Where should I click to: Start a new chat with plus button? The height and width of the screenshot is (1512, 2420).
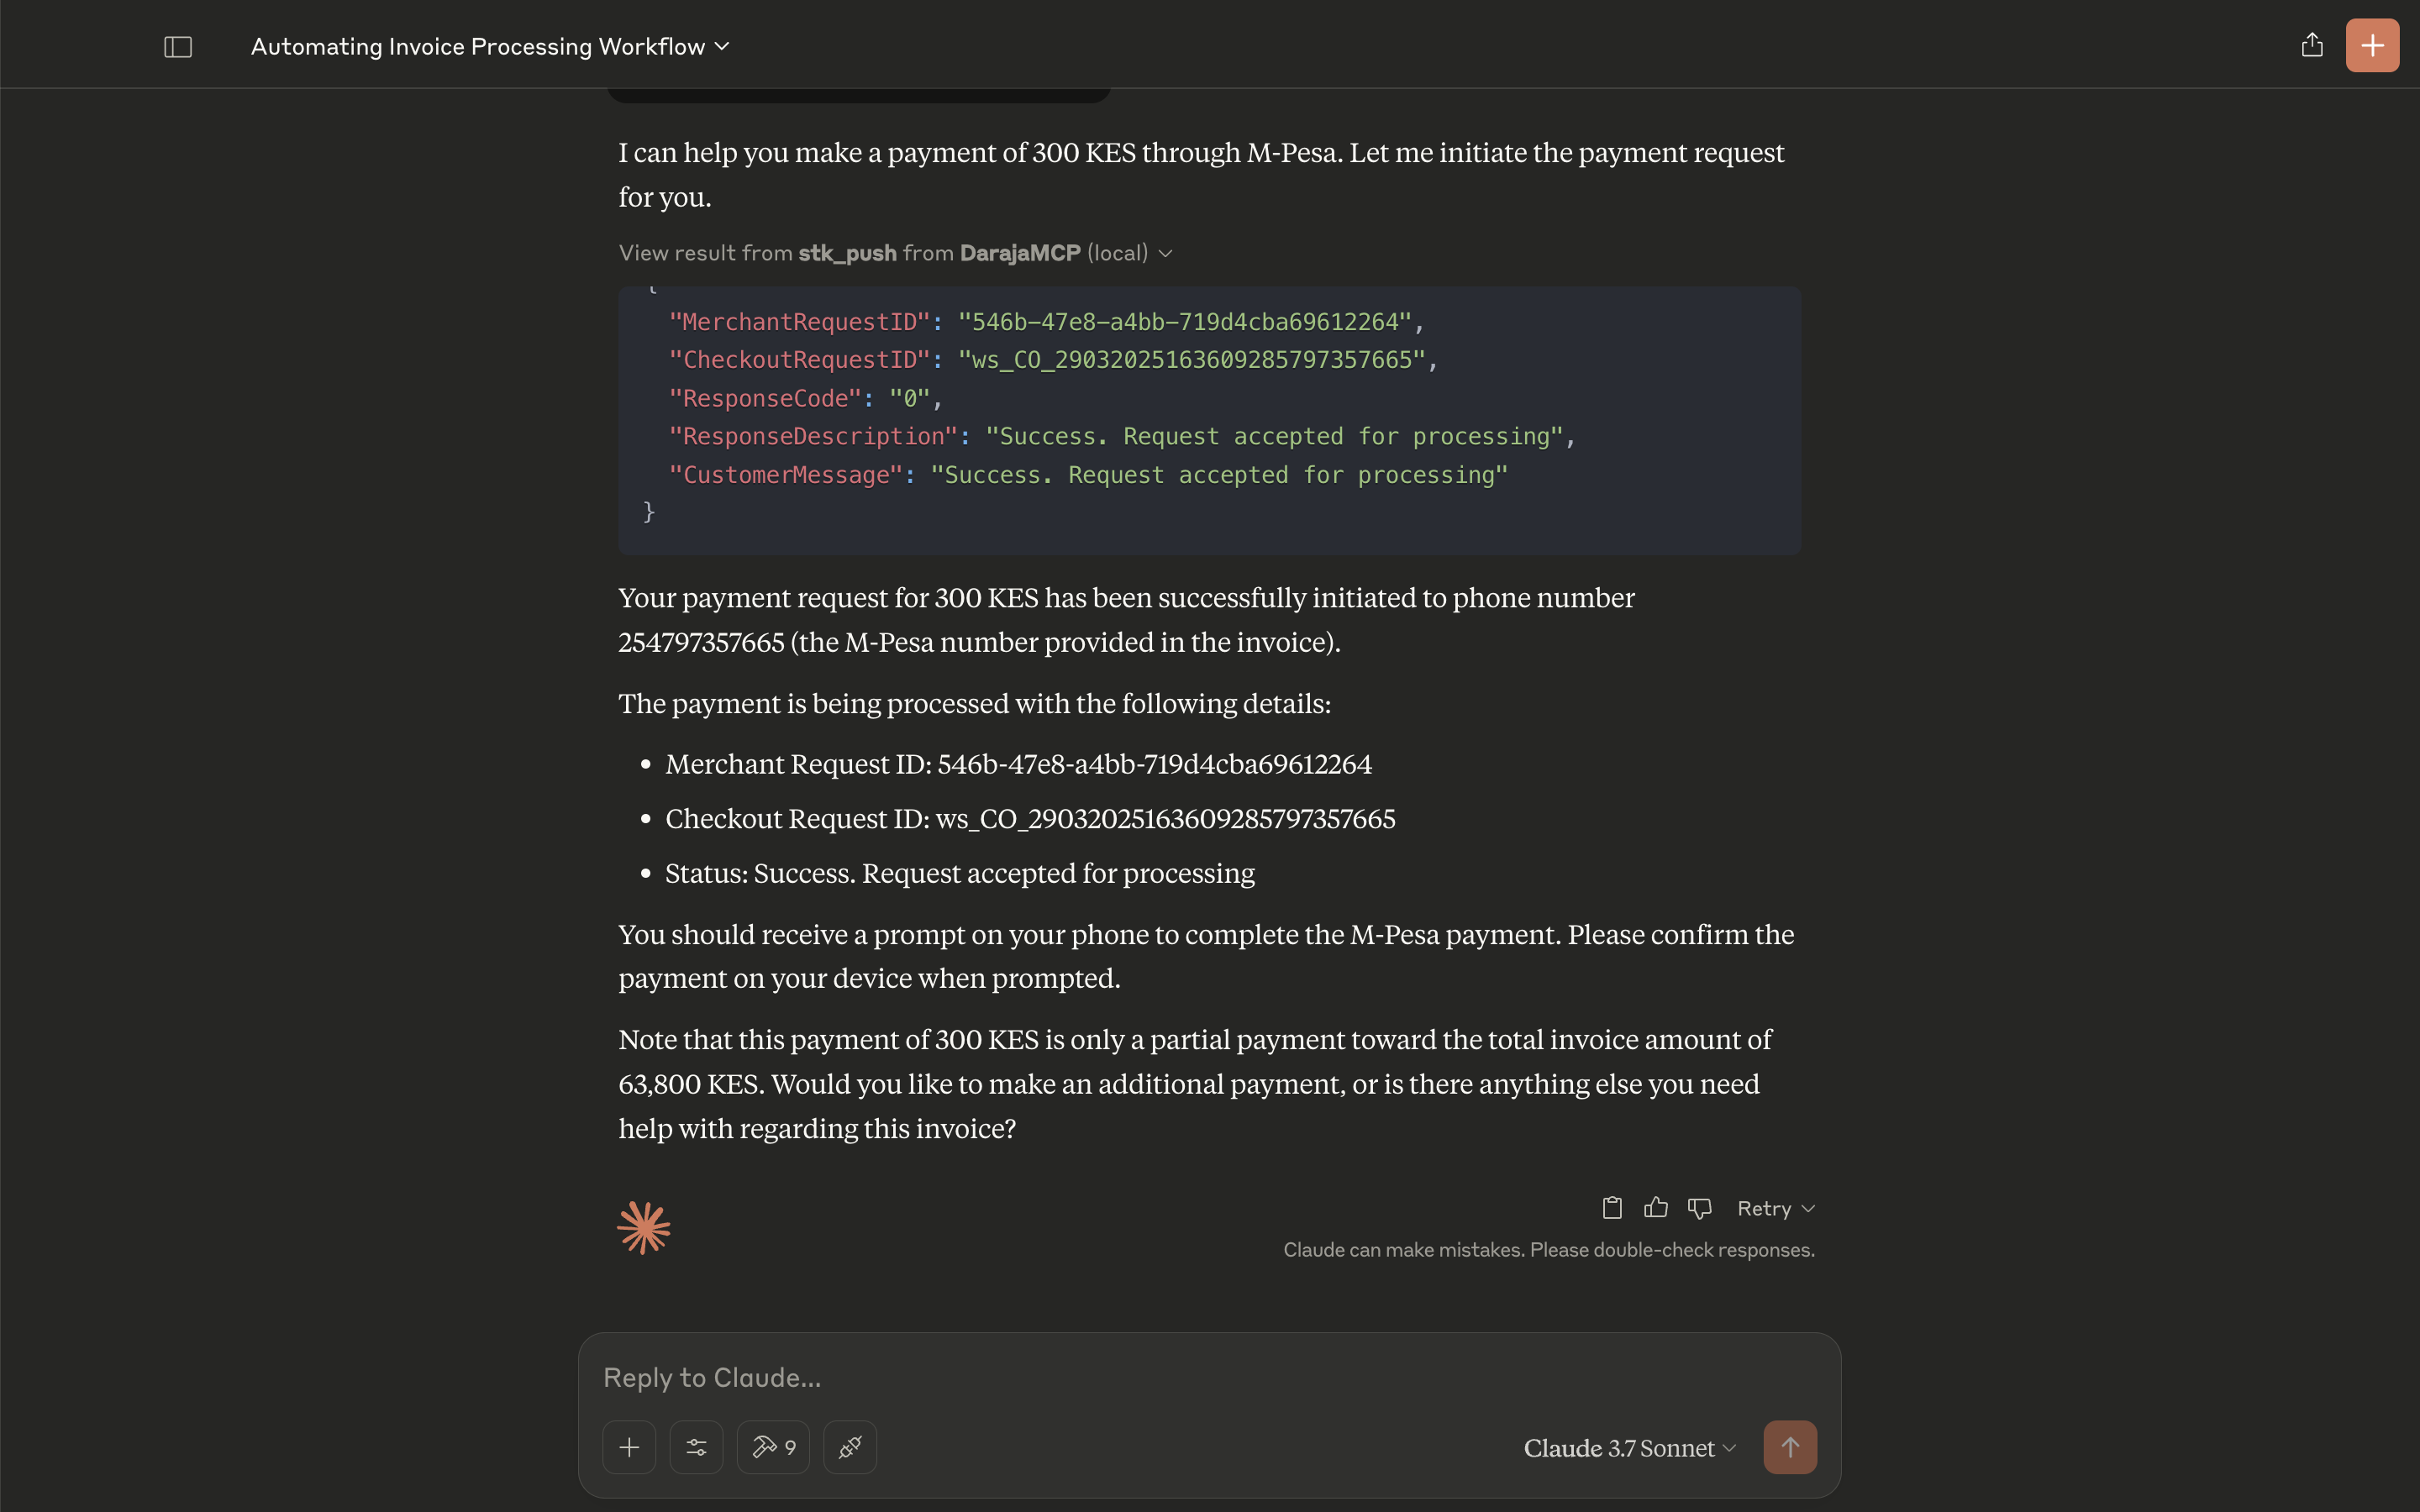(x=2372, y=45)
